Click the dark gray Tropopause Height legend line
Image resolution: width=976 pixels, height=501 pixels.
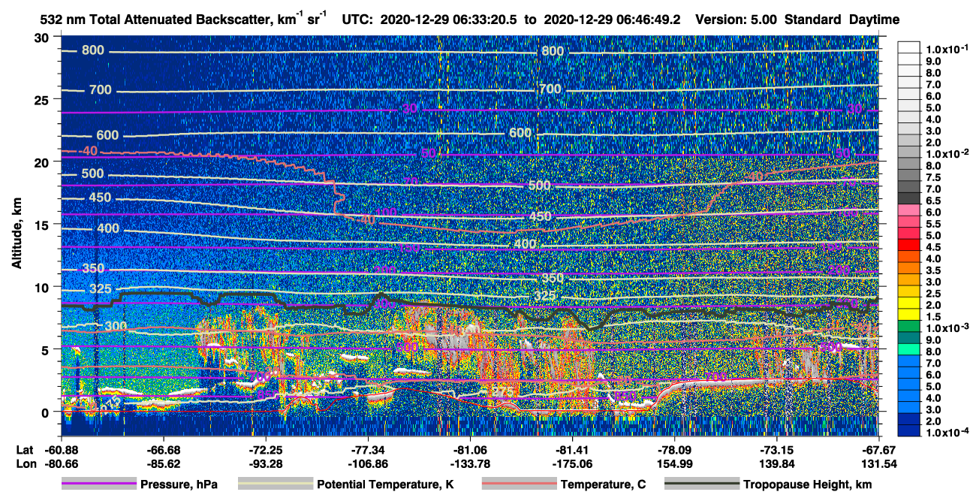tap(701, 484)
